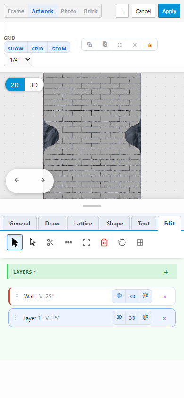
Task: Open the General tab
Action: pos(20,224)
